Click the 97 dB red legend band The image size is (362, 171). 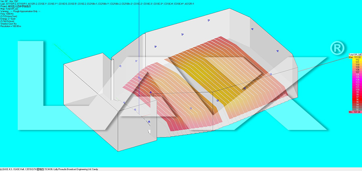[357, 97]
